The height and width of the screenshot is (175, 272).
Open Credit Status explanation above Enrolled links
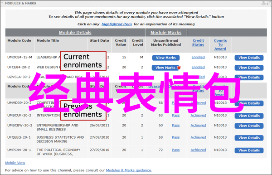tap(198, 43)
